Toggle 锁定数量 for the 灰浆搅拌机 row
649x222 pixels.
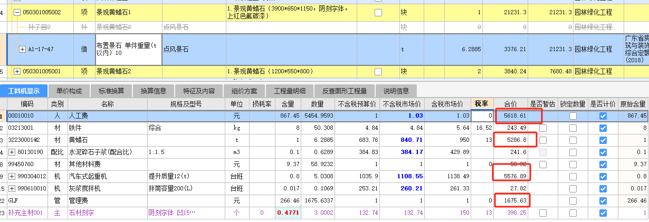coord(572,188)
